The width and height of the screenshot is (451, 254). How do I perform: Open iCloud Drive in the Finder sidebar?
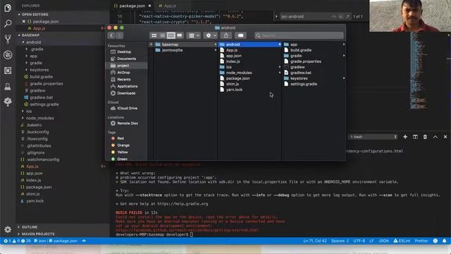click(127, 108)
